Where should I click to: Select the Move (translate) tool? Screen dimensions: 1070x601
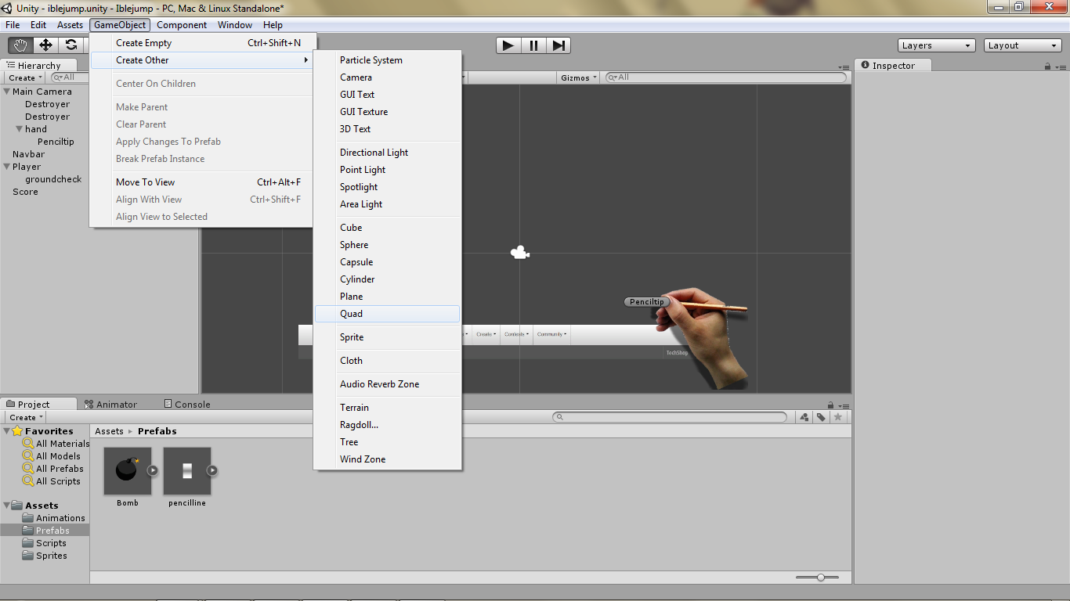(45, 45)
